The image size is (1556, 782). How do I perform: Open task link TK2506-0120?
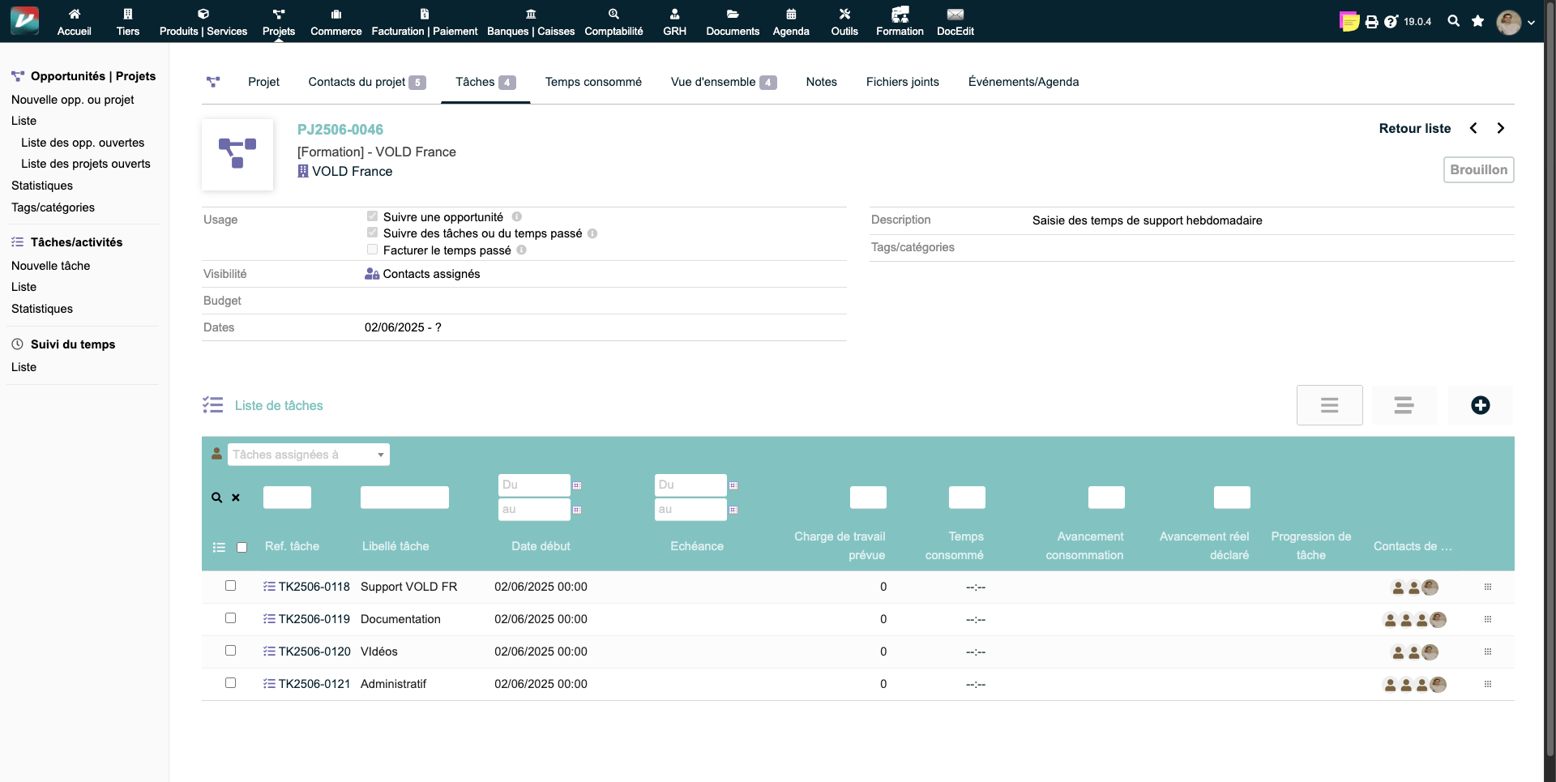(314, 652)
